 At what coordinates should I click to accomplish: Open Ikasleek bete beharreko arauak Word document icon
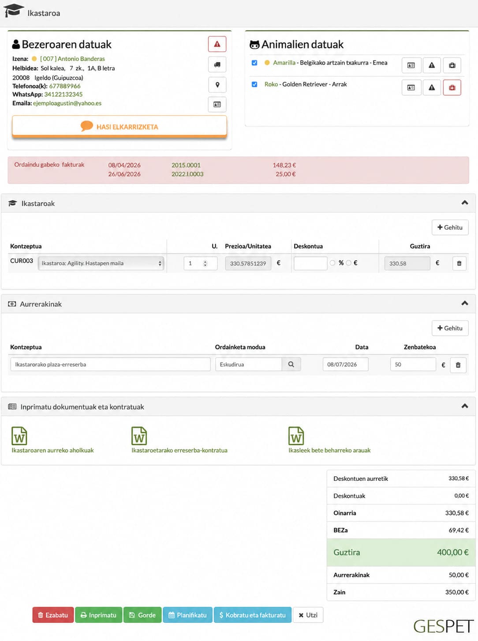coord(296,436)
